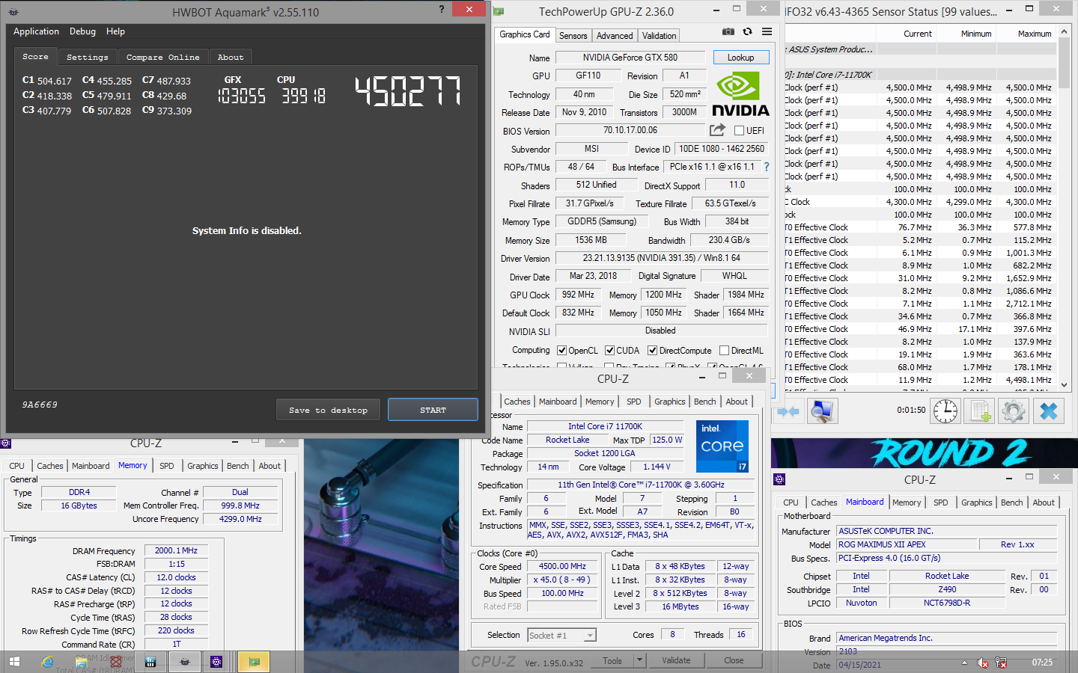Viewport: 1078px width, 673px height.
Task: Show hidden tray icons arrow
Action: pyautogui.click(x=964, y=663)
